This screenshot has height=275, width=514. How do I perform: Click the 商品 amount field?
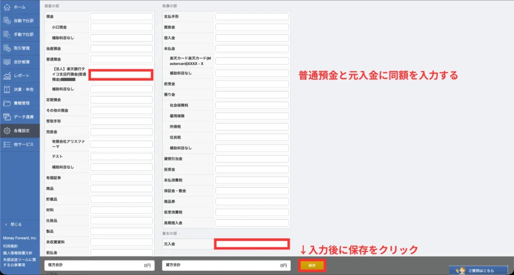[x=121, y=189]
